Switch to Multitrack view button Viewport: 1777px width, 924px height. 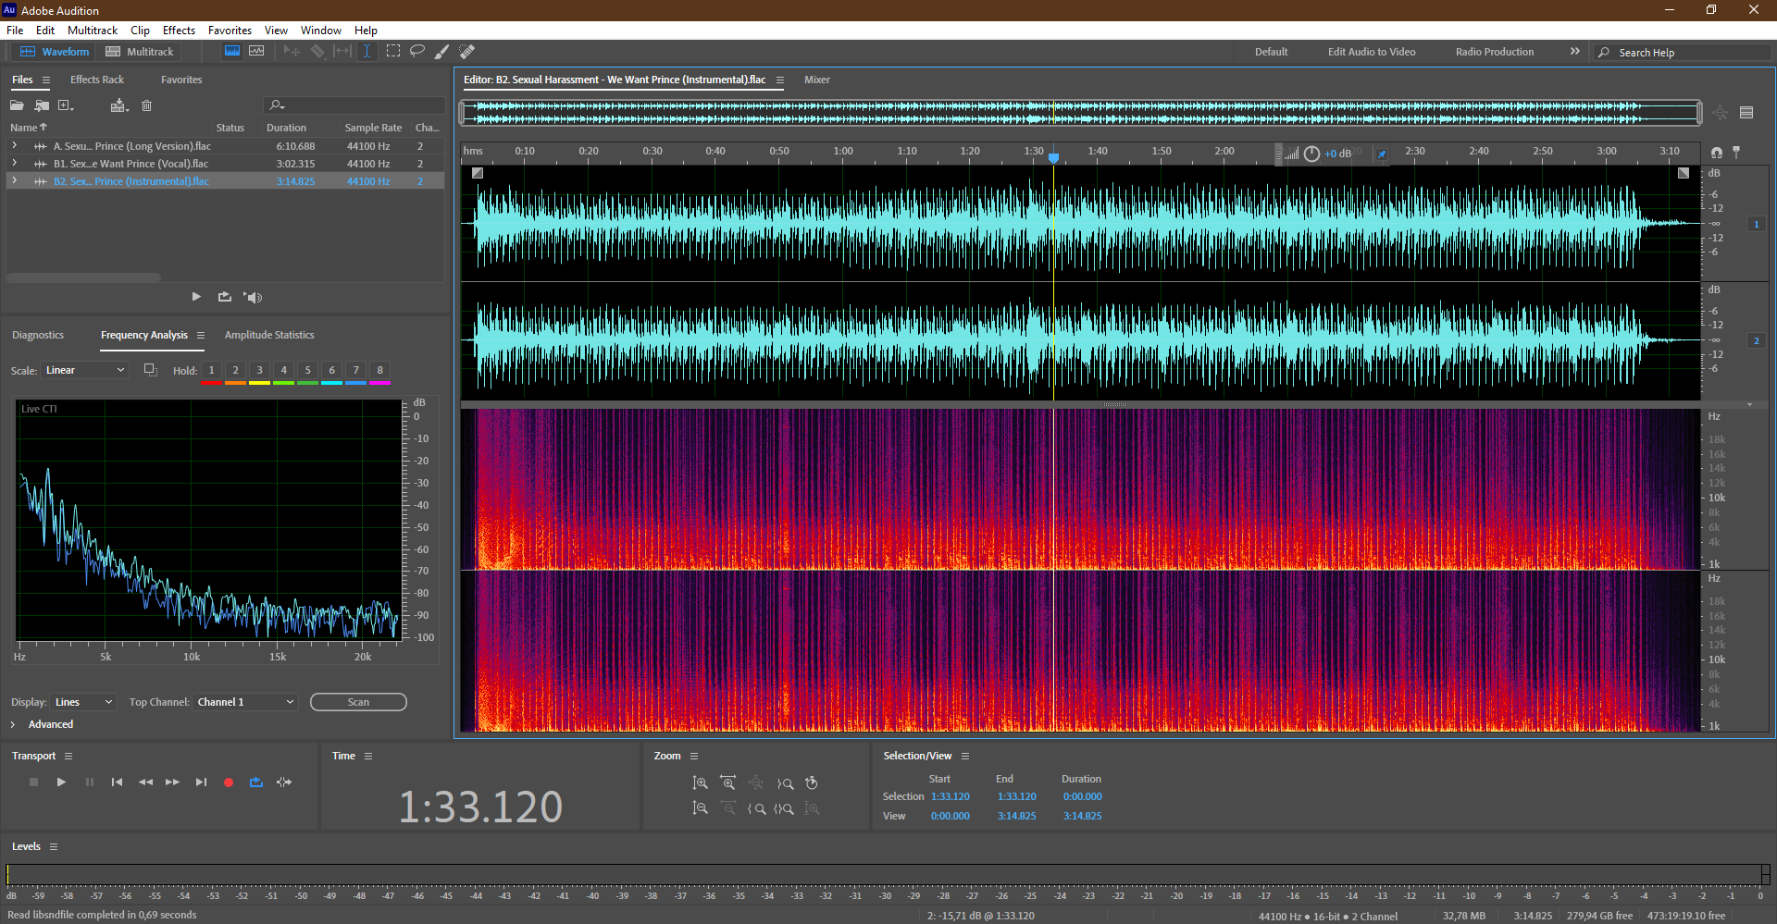pyautogui.click(x=140, y=52)
